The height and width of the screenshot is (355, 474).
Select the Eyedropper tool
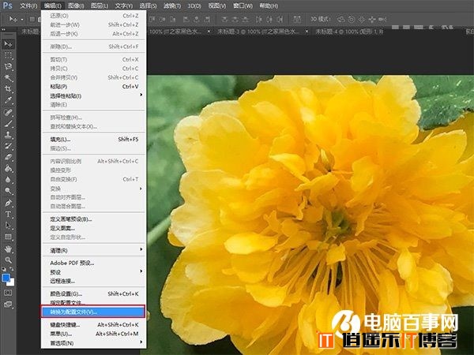tap(8, 100)
